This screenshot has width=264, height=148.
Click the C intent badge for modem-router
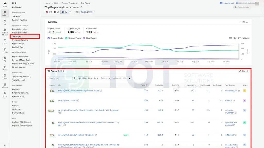[244, 91]
